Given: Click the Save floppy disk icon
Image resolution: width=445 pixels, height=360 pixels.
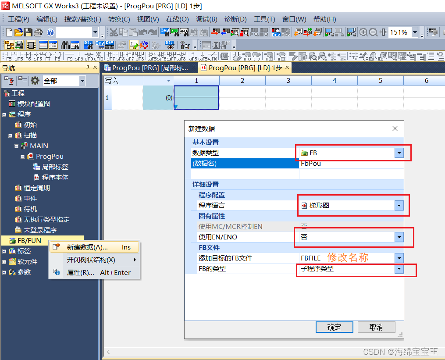Looking at the screenshot, I should click(28, 32).
